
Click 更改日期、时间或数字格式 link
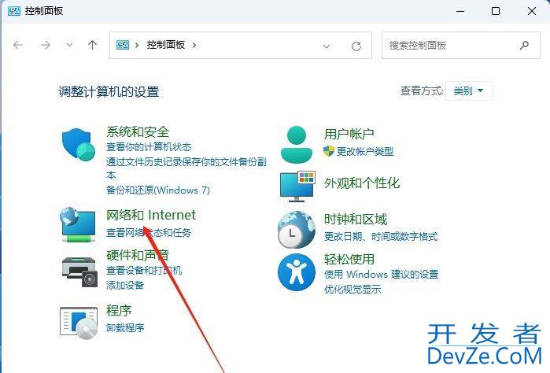tap(381, 237)
